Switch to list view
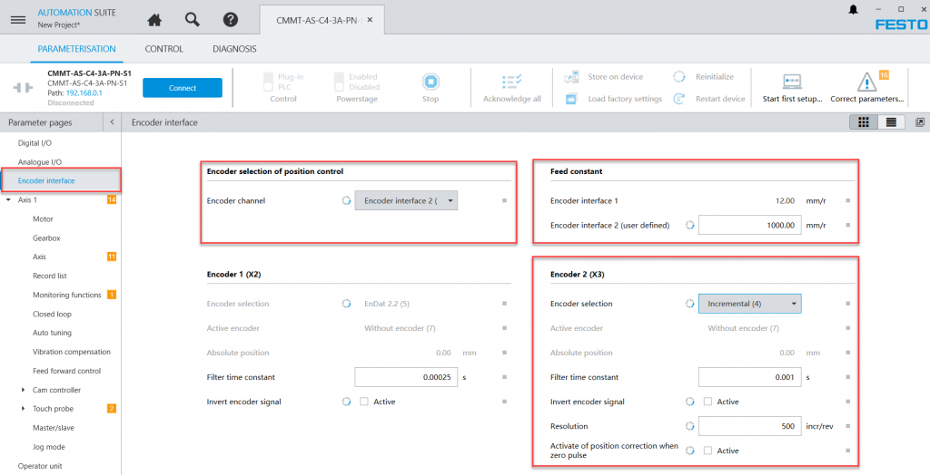Image resolution: width=930 pixels, height=475 pixels. (x=891, y=122)
